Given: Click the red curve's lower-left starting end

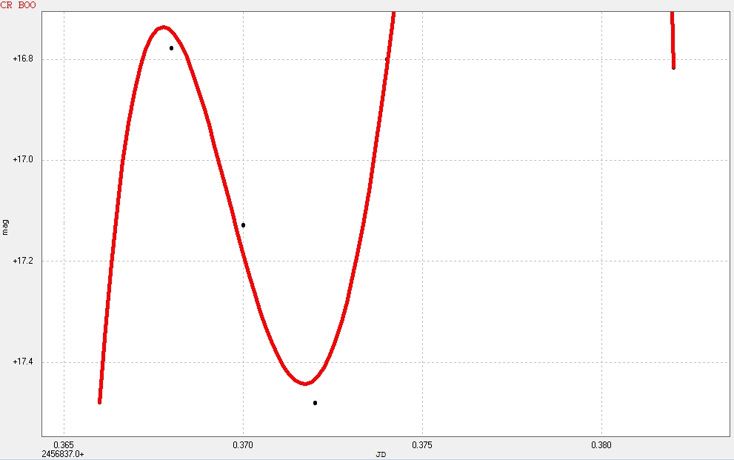Looking at the screenshot, I should click(x=100, y=400).
